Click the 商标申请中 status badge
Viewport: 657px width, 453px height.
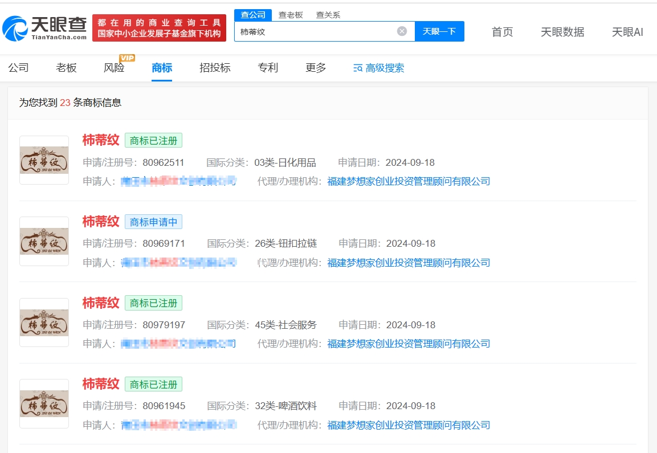pyautogui.click(x=153, y=222)
